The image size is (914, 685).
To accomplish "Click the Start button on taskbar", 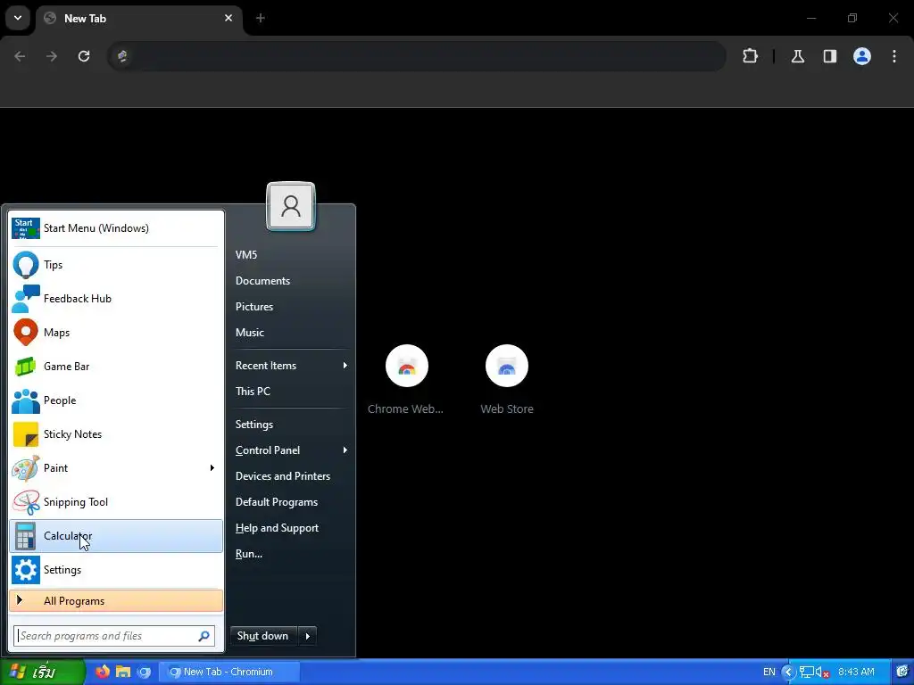I will point(43,672).
